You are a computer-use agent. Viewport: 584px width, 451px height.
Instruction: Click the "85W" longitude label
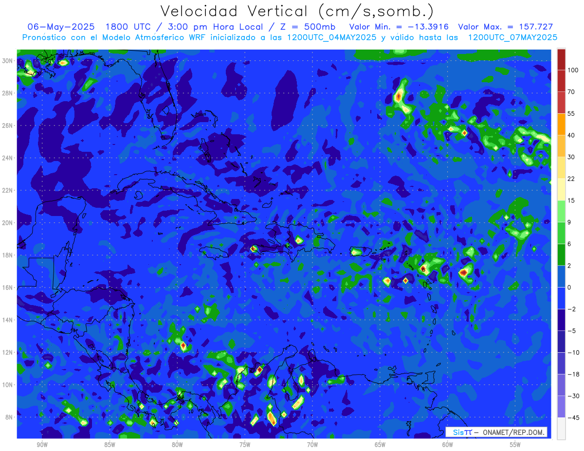coord(109,445)
